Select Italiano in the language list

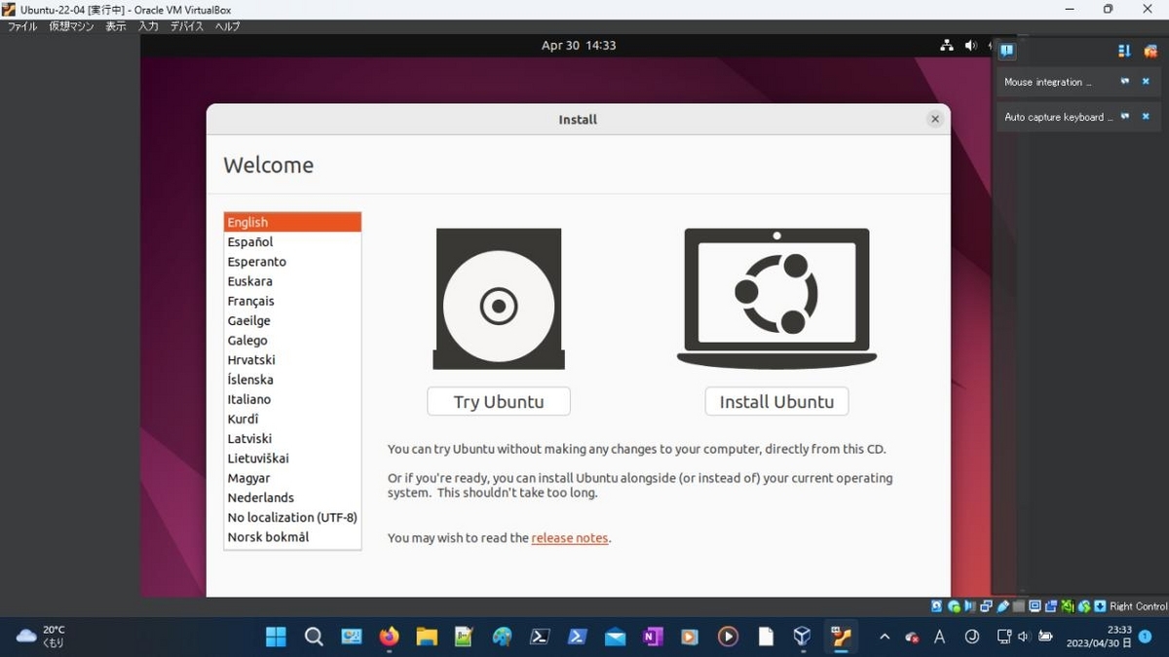(x=292, y=399)
